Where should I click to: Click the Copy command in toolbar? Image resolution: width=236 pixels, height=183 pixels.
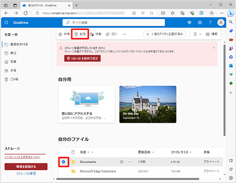(x=111, y=34)
